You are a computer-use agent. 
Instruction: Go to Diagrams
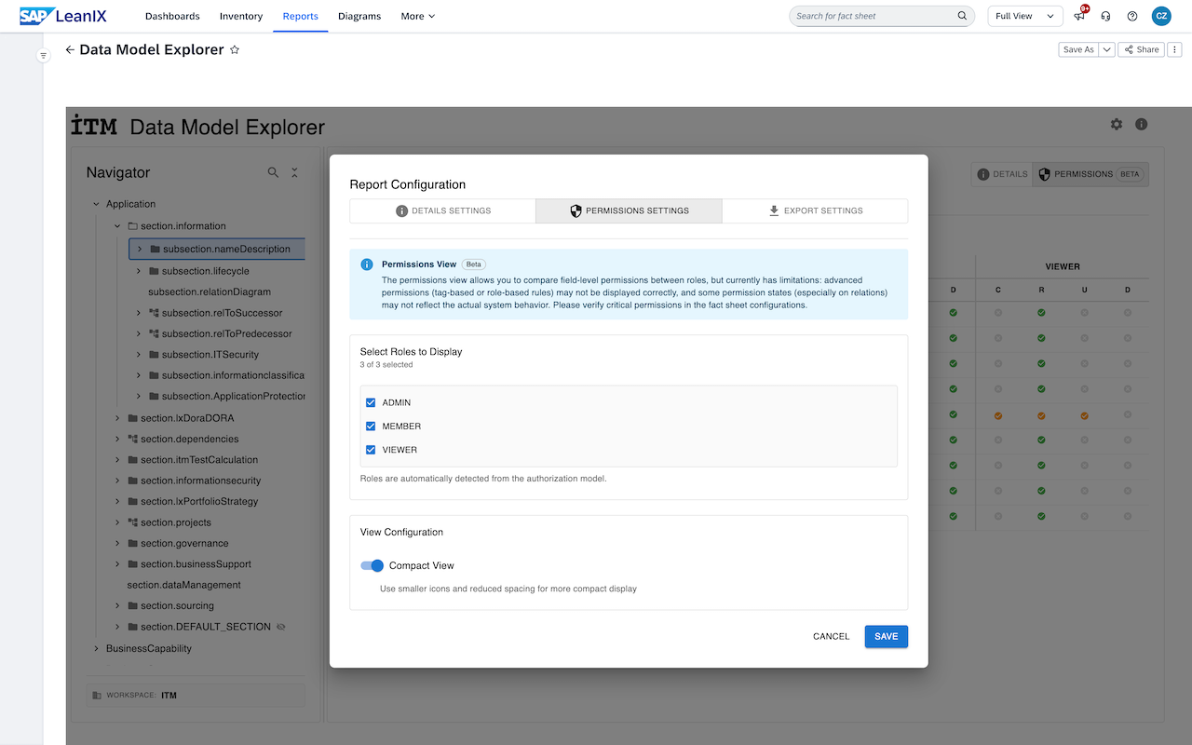(359, 16)
